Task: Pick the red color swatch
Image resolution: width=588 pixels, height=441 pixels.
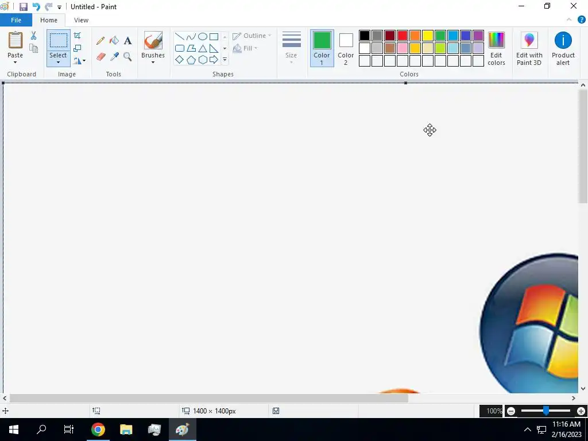Action: pyautogui.click(x=403, y=36)
